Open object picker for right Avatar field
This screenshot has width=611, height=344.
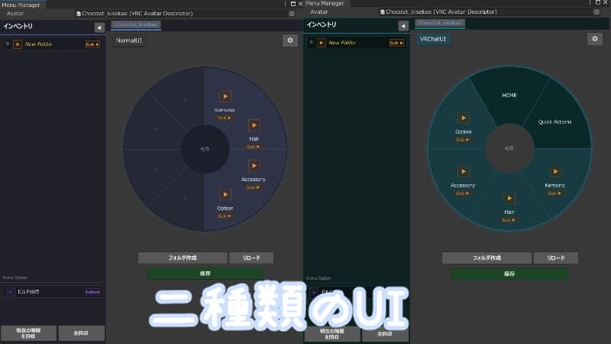point(596,11)
